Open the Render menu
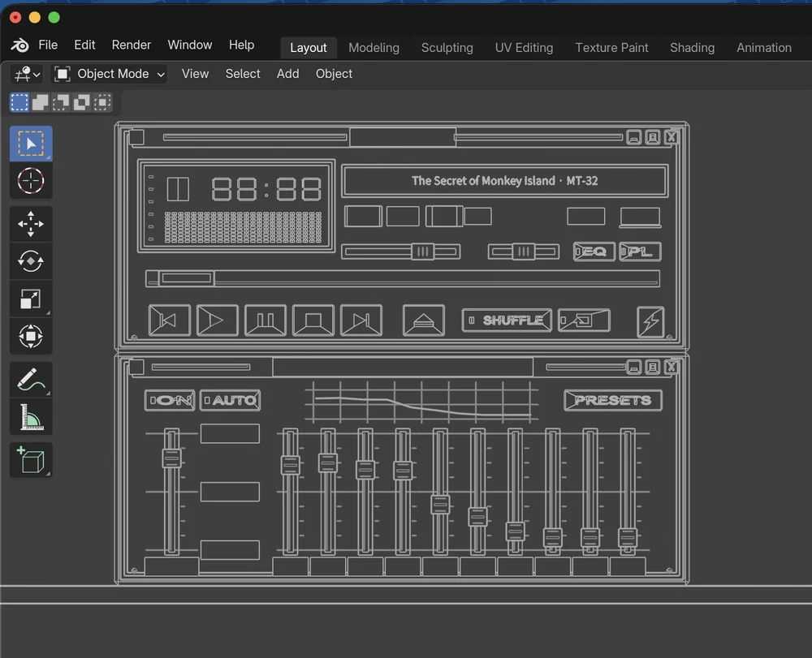 [x=131, y=45]
